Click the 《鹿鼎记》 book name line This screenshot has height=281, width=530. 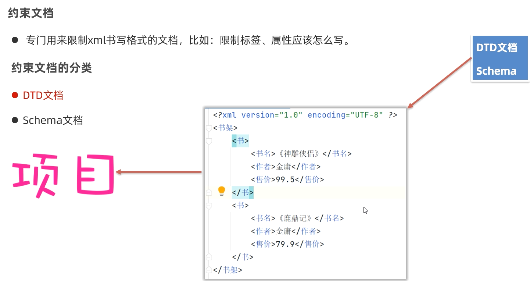(x=297, y=218)
